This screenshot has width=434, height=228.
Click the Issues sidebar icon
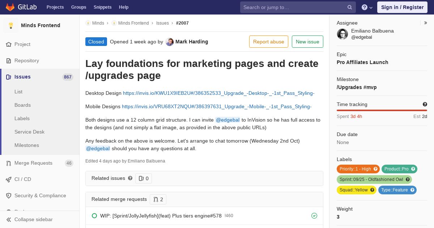click(9, 77)
